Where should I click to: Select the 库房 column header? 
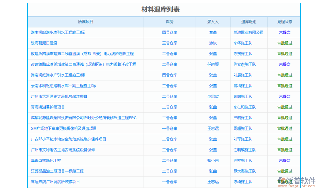click(x=169, y=22)
